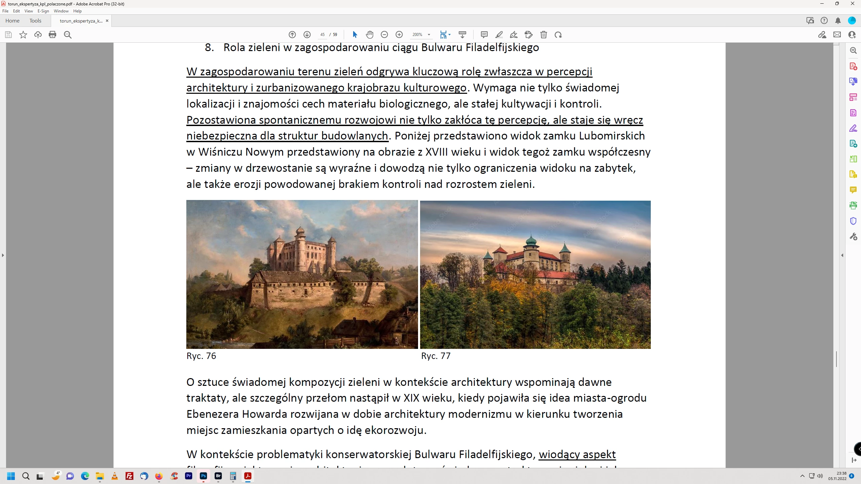Select the Hand pan tool
This screenshot has height=484, width=861.
click(370, 35)
